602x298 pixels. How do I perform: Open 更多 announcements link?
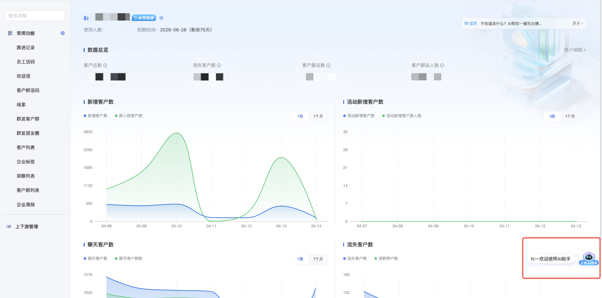578,23
